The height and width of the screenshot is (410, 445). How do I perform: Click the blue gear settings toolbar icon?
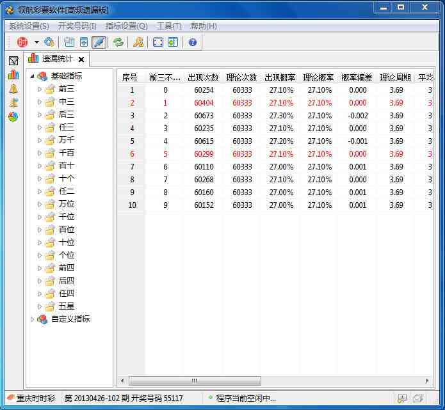(x=49, y=42)
